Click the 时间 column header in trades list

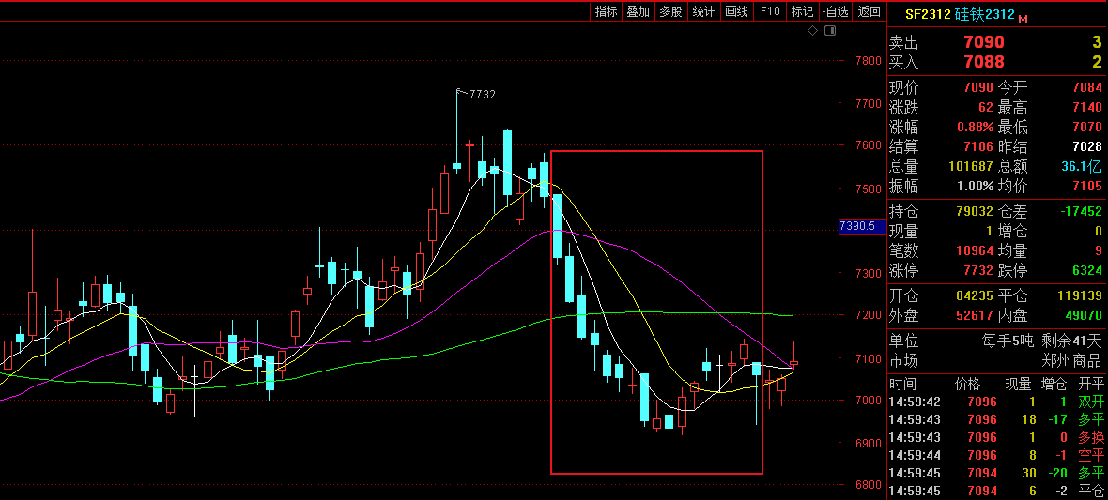pyautogui.click(x=903, y=385)
